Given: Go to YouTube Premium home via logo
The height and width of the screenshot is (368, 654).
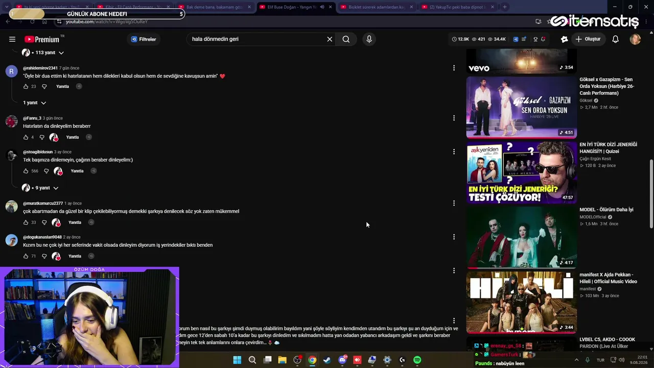Looking at the screenshot, I should (43, 39).
